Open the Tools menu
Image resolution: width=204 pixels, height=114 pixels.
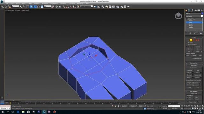point(12,4)
